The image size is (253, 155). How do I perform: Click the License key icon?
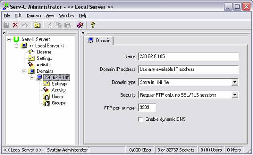[31, 52]
